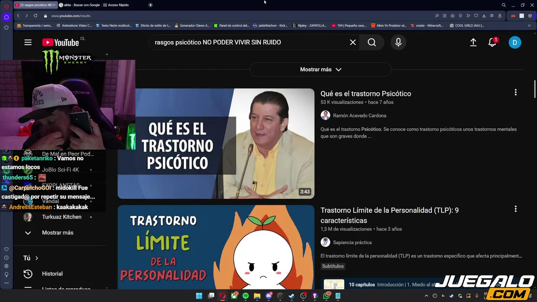537x302 pixels.
Task: Visit the Ramón Acevedo Cardona channel
Action: click(x=360, y=115)
